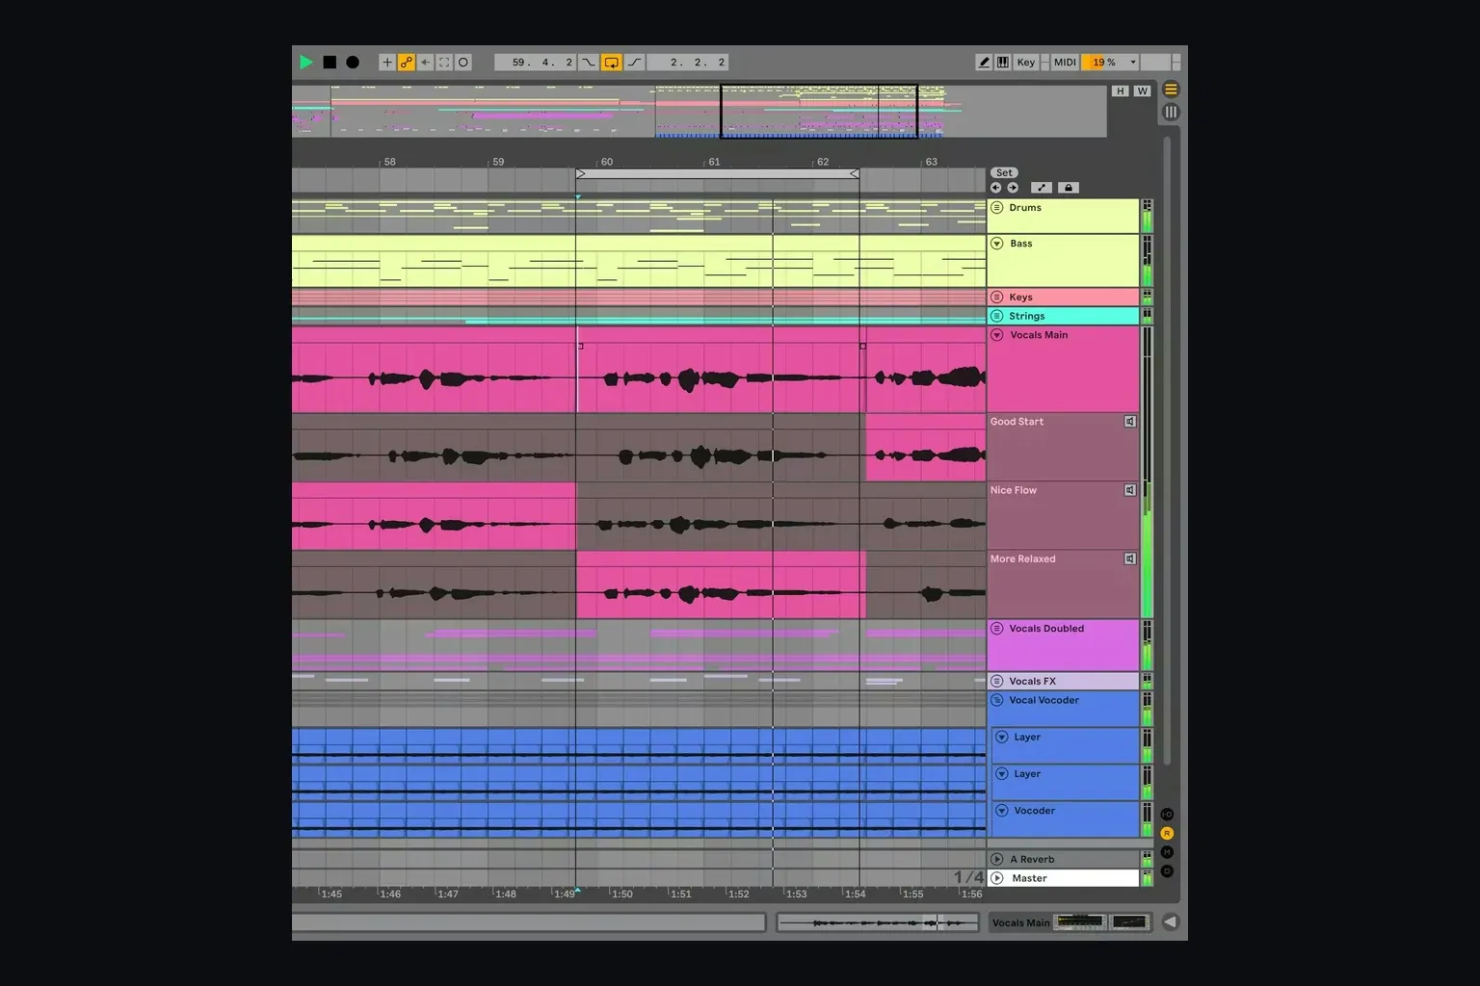Click the MIDI Arrangement Overdub plus icon
This screenshot has width=1480, height=986.
click(x=387, y=63)
